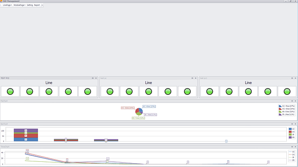Image resolution: width=298 pixels, height=167 pixels.
Task: Click third green indicator in test pc panel
Action: [149, 91]
